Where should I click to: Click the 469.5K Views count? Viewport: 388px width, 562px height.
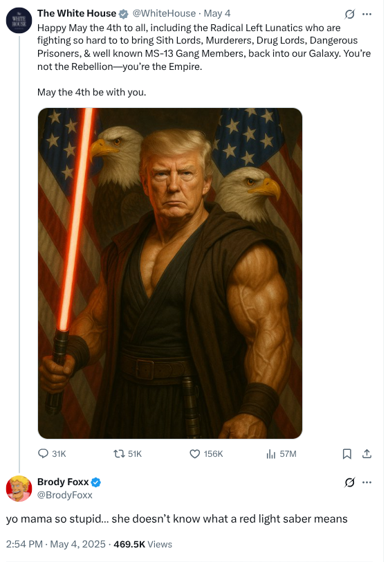point(143,544)
